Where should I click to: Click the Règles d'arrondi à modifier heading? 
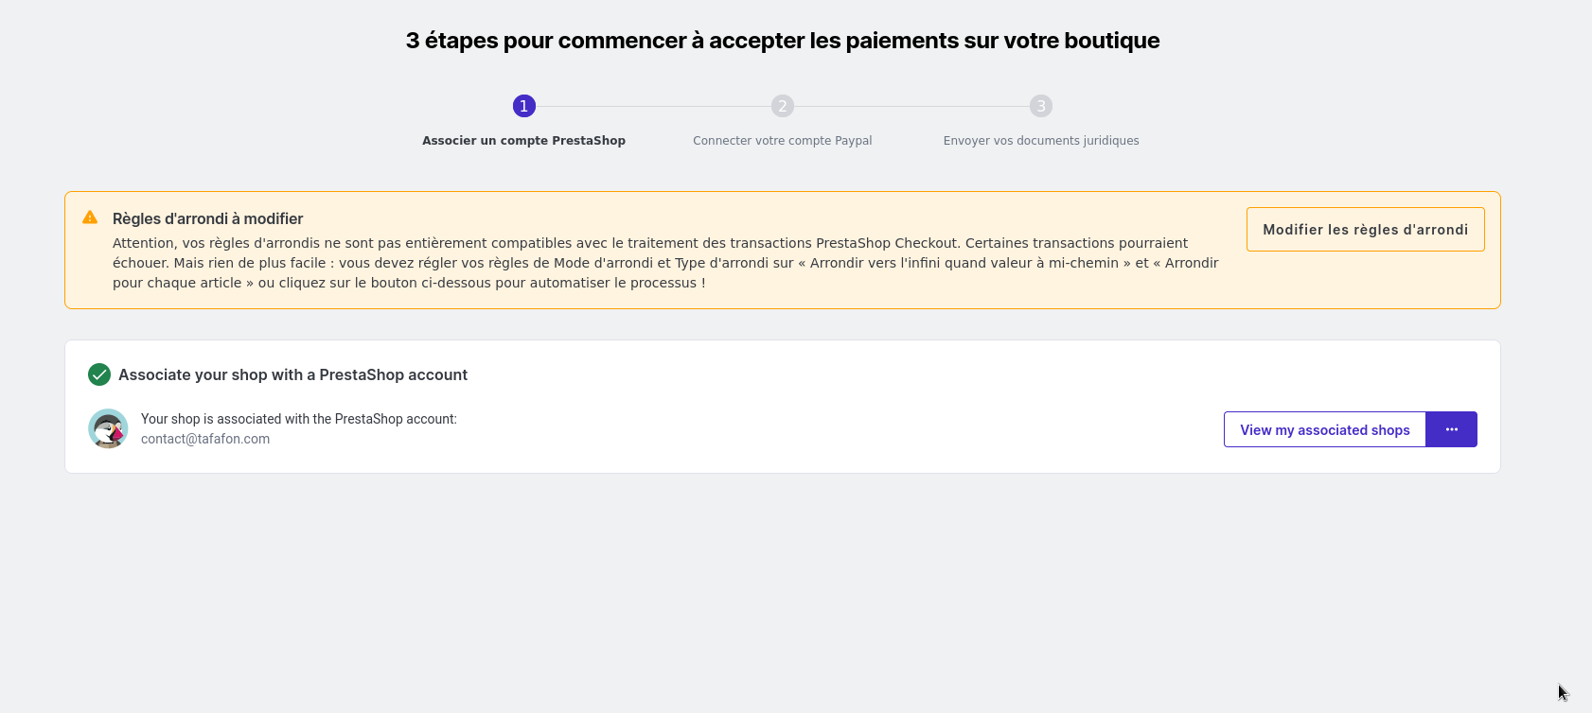point(207,218)
